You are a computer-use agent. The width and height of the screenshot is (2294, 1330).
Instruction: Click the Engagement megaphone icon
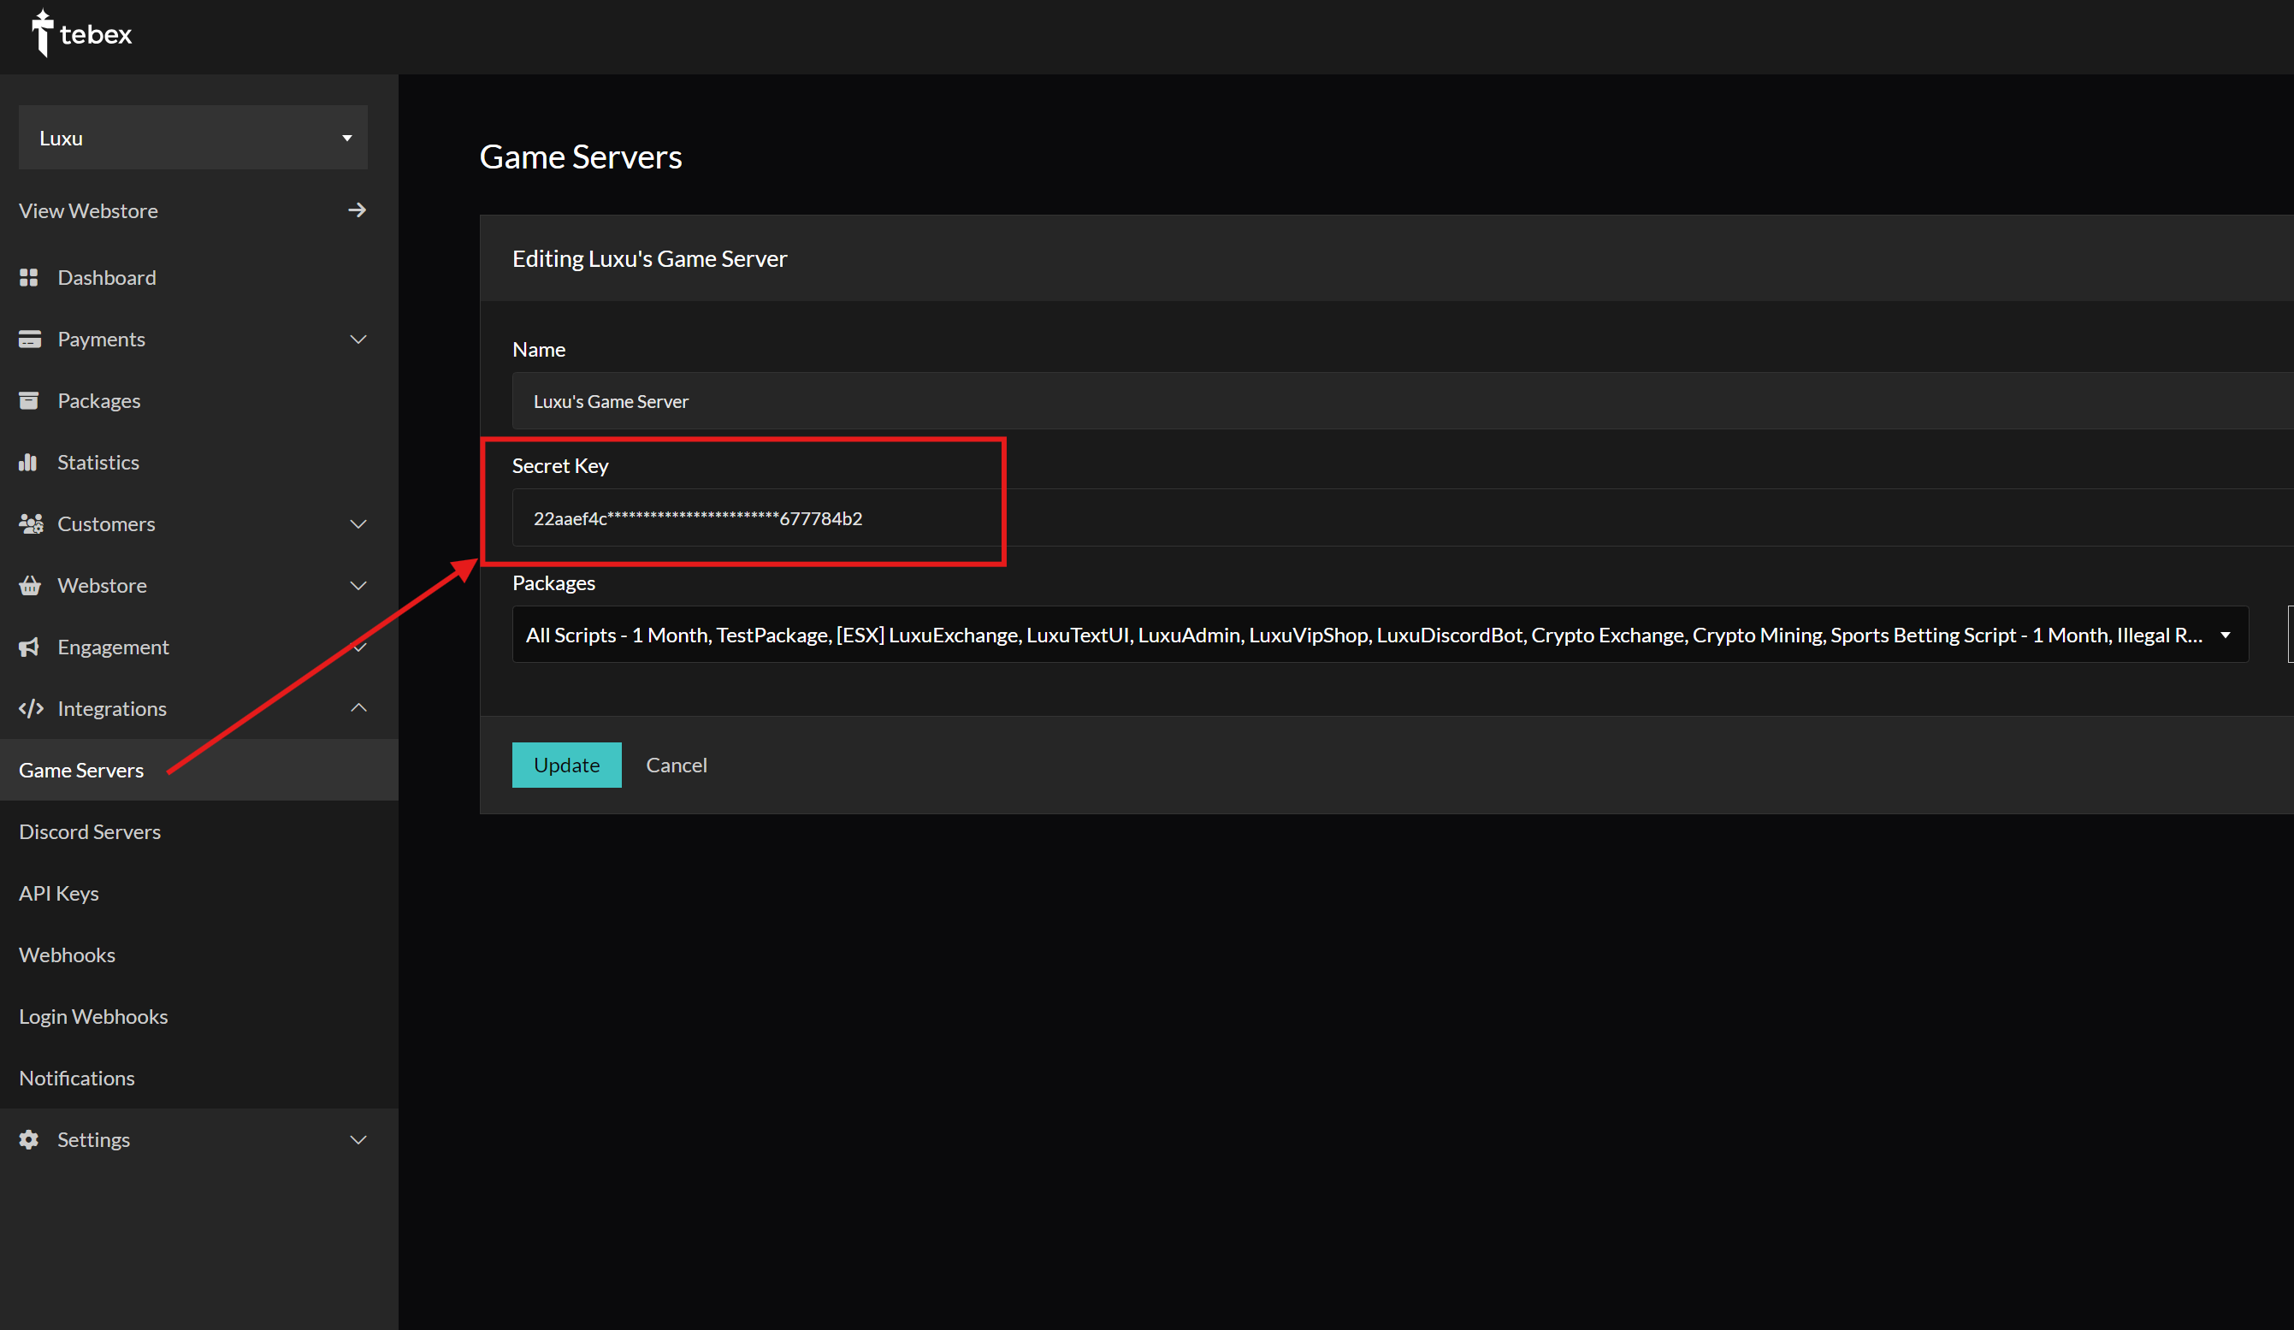[x=29, y=647]
